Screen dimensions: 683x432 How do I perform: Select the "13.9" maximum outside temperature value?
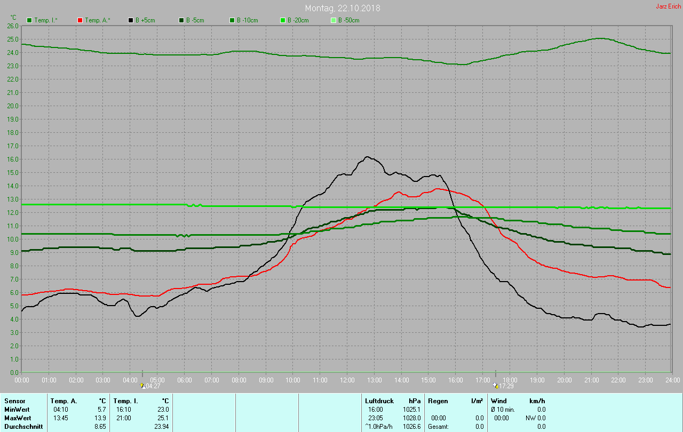100,418
